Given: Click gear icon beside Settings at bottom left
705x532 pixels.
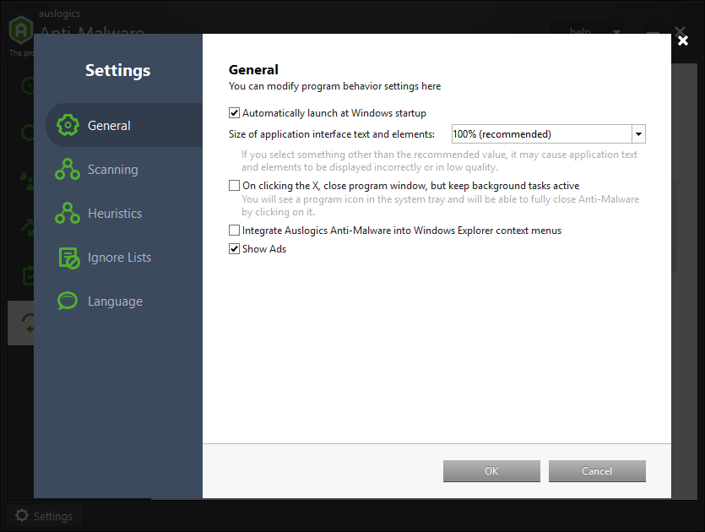Looking at the screenshot, I should click(x=22, y=515).
